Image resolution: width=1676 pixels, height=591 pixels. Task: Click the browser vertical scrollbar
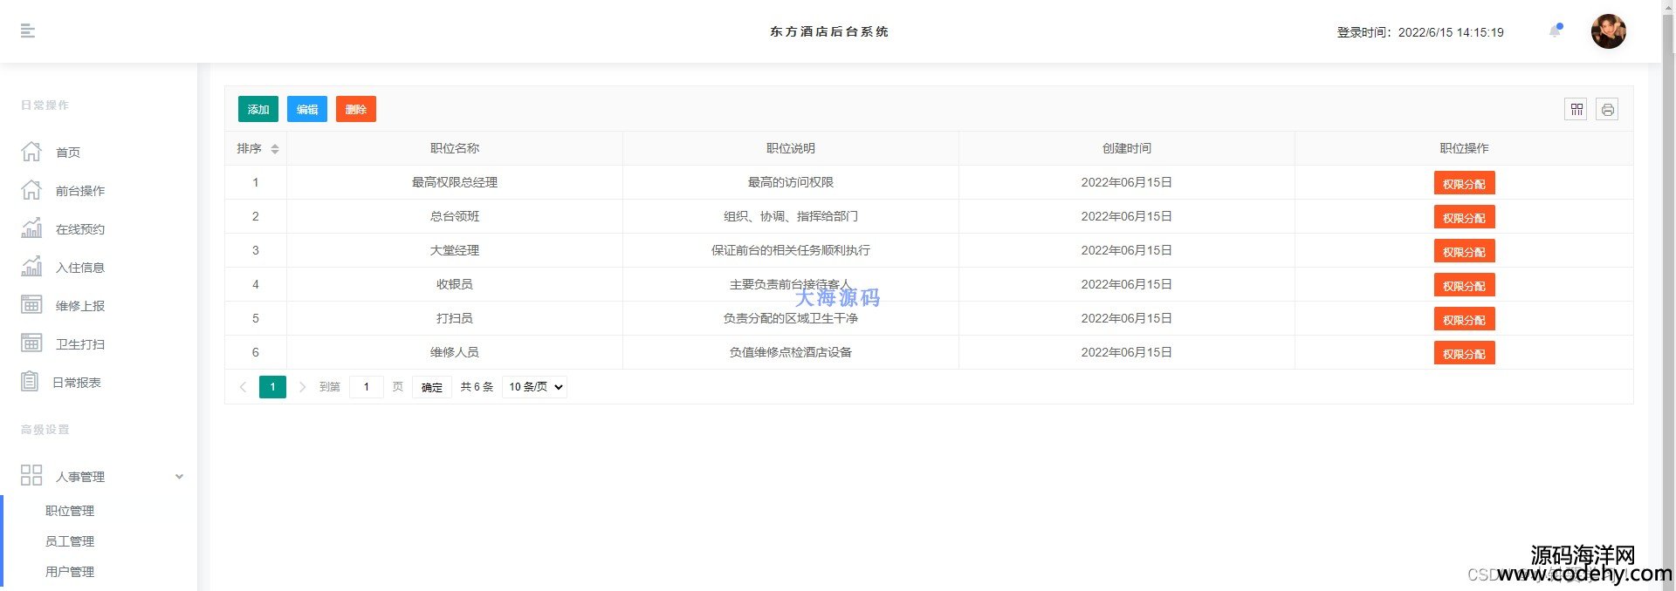(1668, 295)
